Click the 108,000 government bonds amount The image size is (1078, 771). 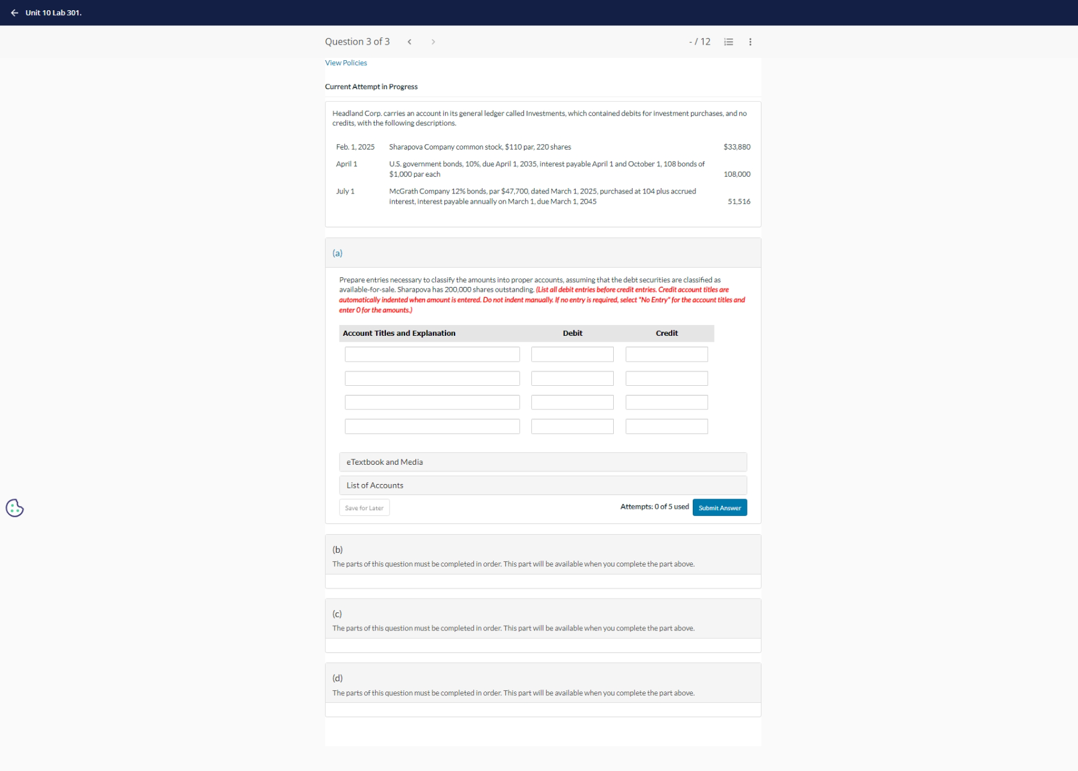(737, 174)
